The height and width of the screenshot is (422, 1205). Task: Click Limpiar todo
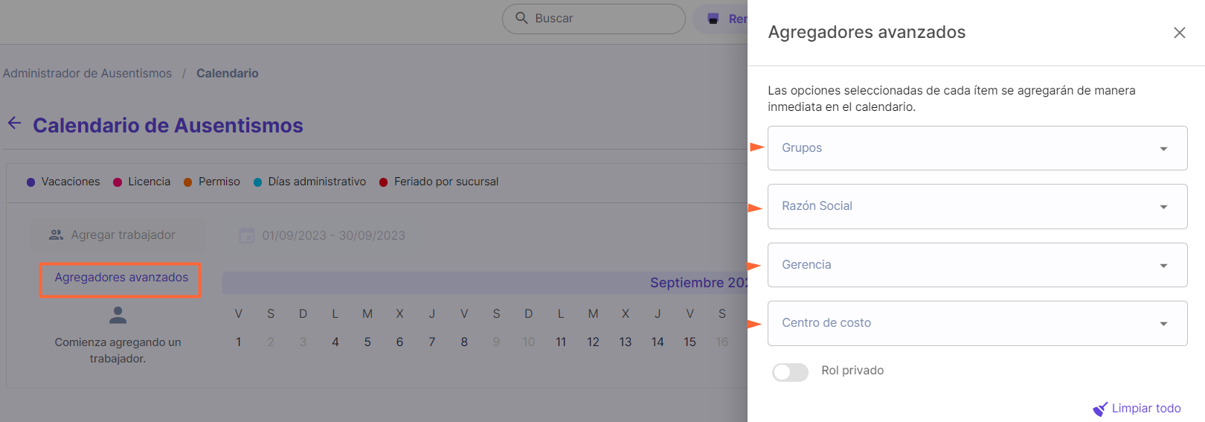pos(1146,409)
